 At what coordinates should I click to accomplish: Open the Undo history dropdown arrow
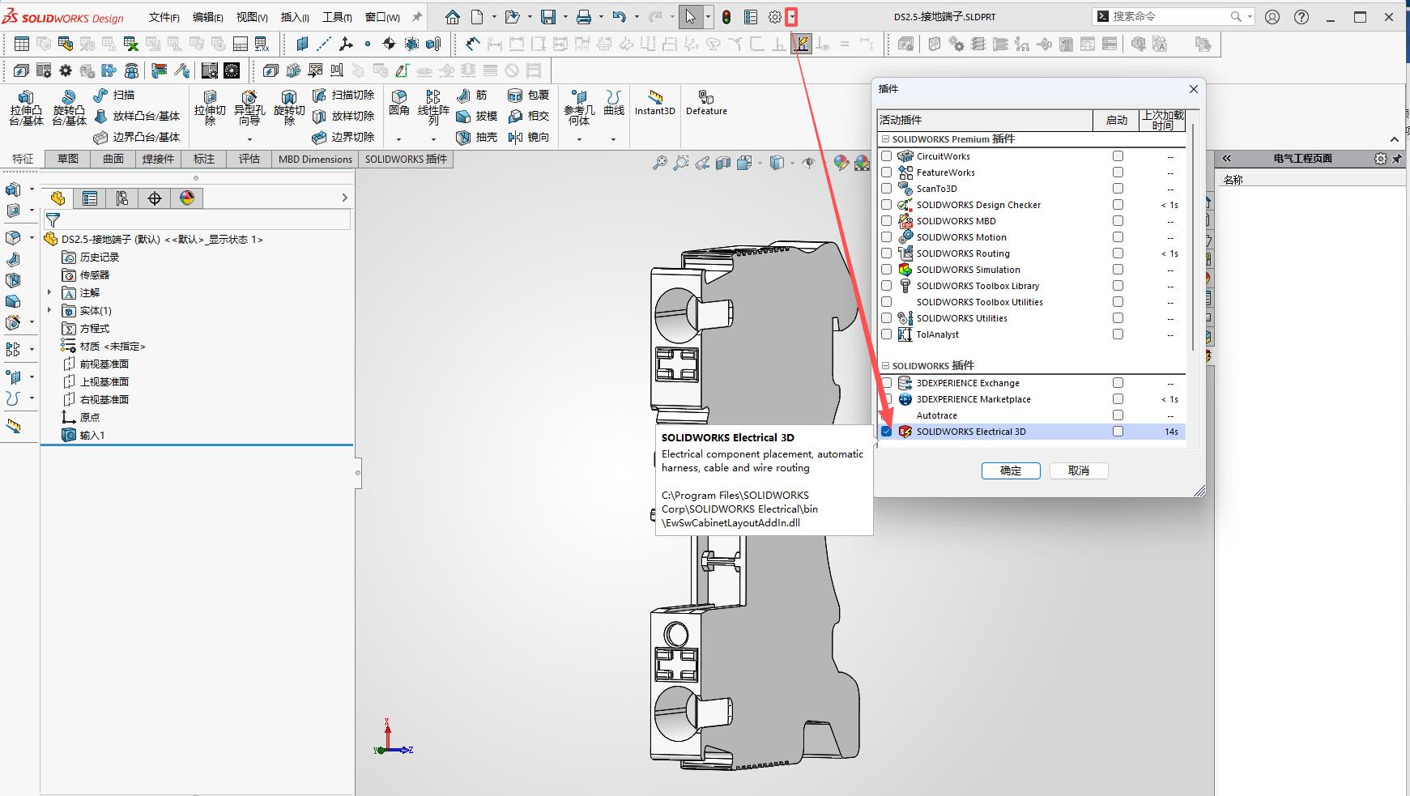point(637,17)
